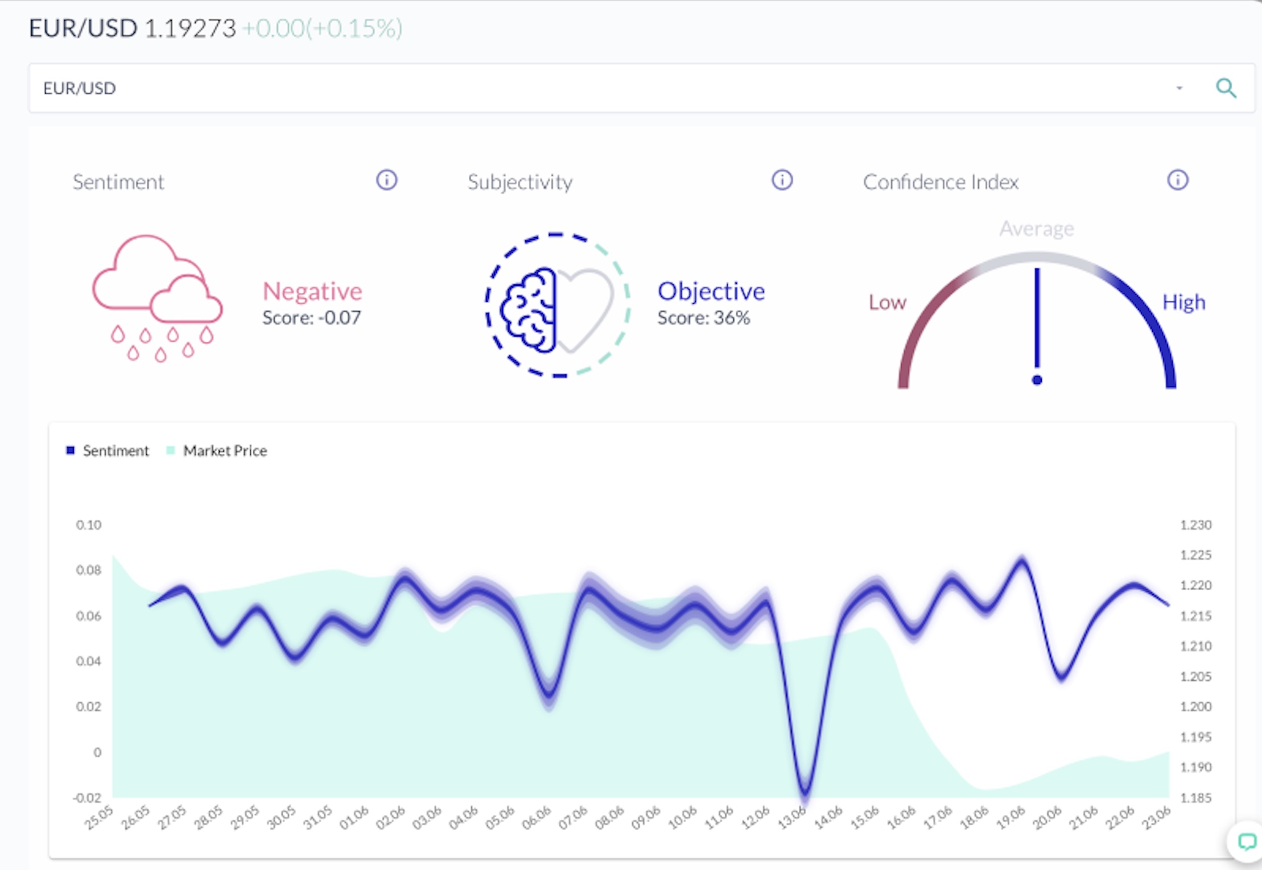Click the 25.05 date on chart axis
This screenshot has height=870, width=1262.
tap(99, 818)
